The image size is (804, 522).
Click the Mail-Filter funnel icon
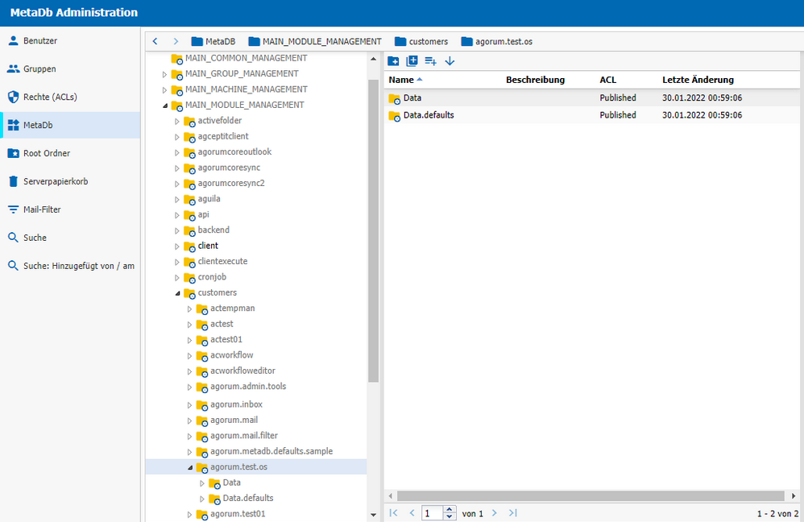coord(14,209)
